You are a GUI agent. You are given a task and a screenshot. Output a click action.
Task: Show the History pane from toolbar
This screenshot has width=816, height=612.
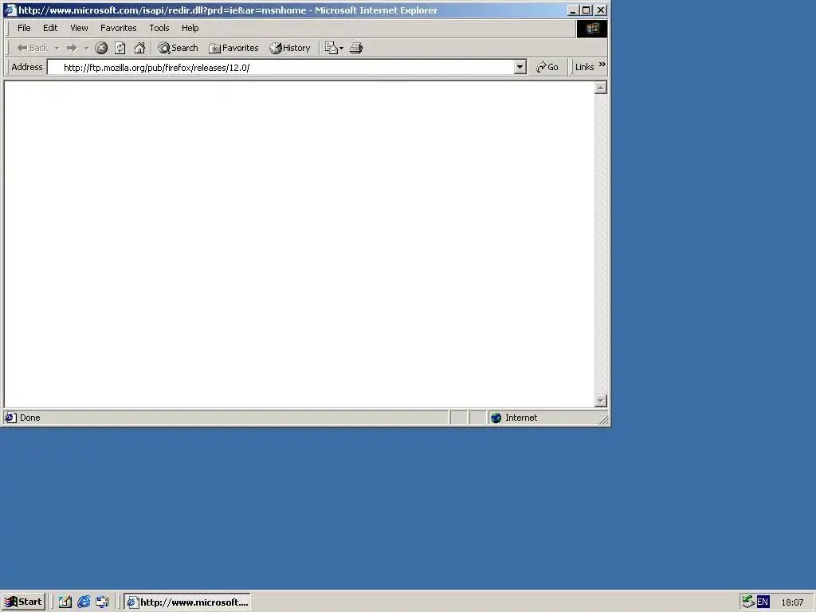click(x=290, y=48)
